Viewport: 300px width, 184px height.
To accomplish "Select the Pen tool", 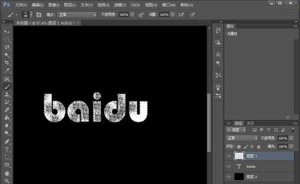I will (7, 141).
